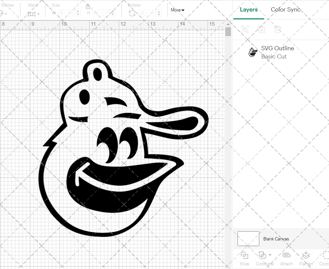Screen dimensions: 329x269
Task: Click the Rotate icon in toolbar
Action: tap(132, 13)
